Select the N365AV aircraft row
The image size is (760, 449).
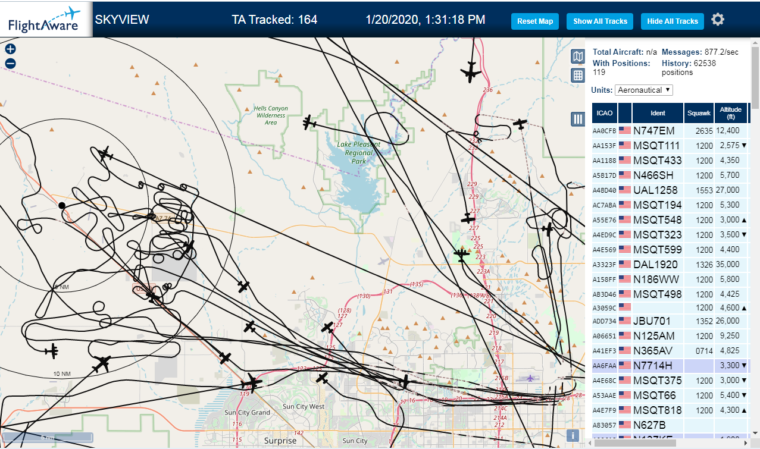[671, 350]
